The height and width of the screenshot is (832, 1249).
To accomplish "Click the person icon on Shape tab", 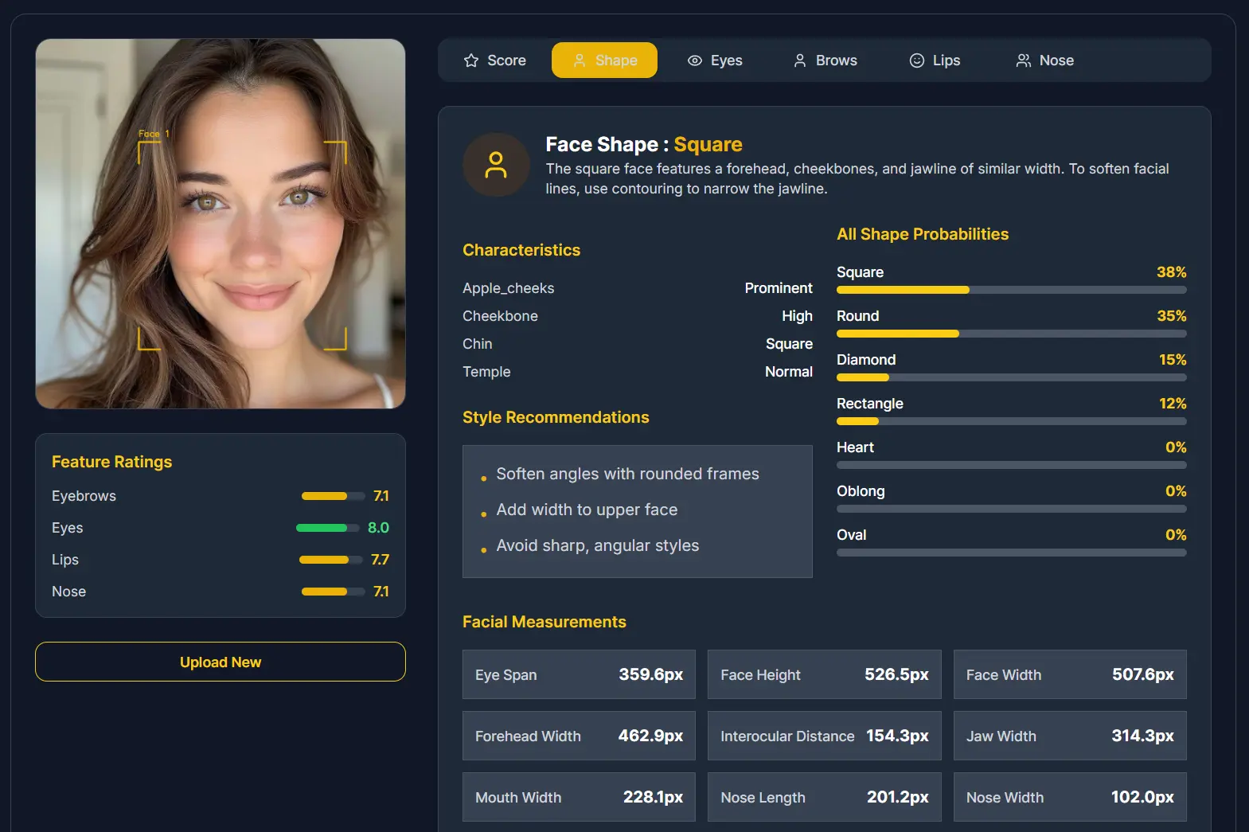I will click(580, 61).
